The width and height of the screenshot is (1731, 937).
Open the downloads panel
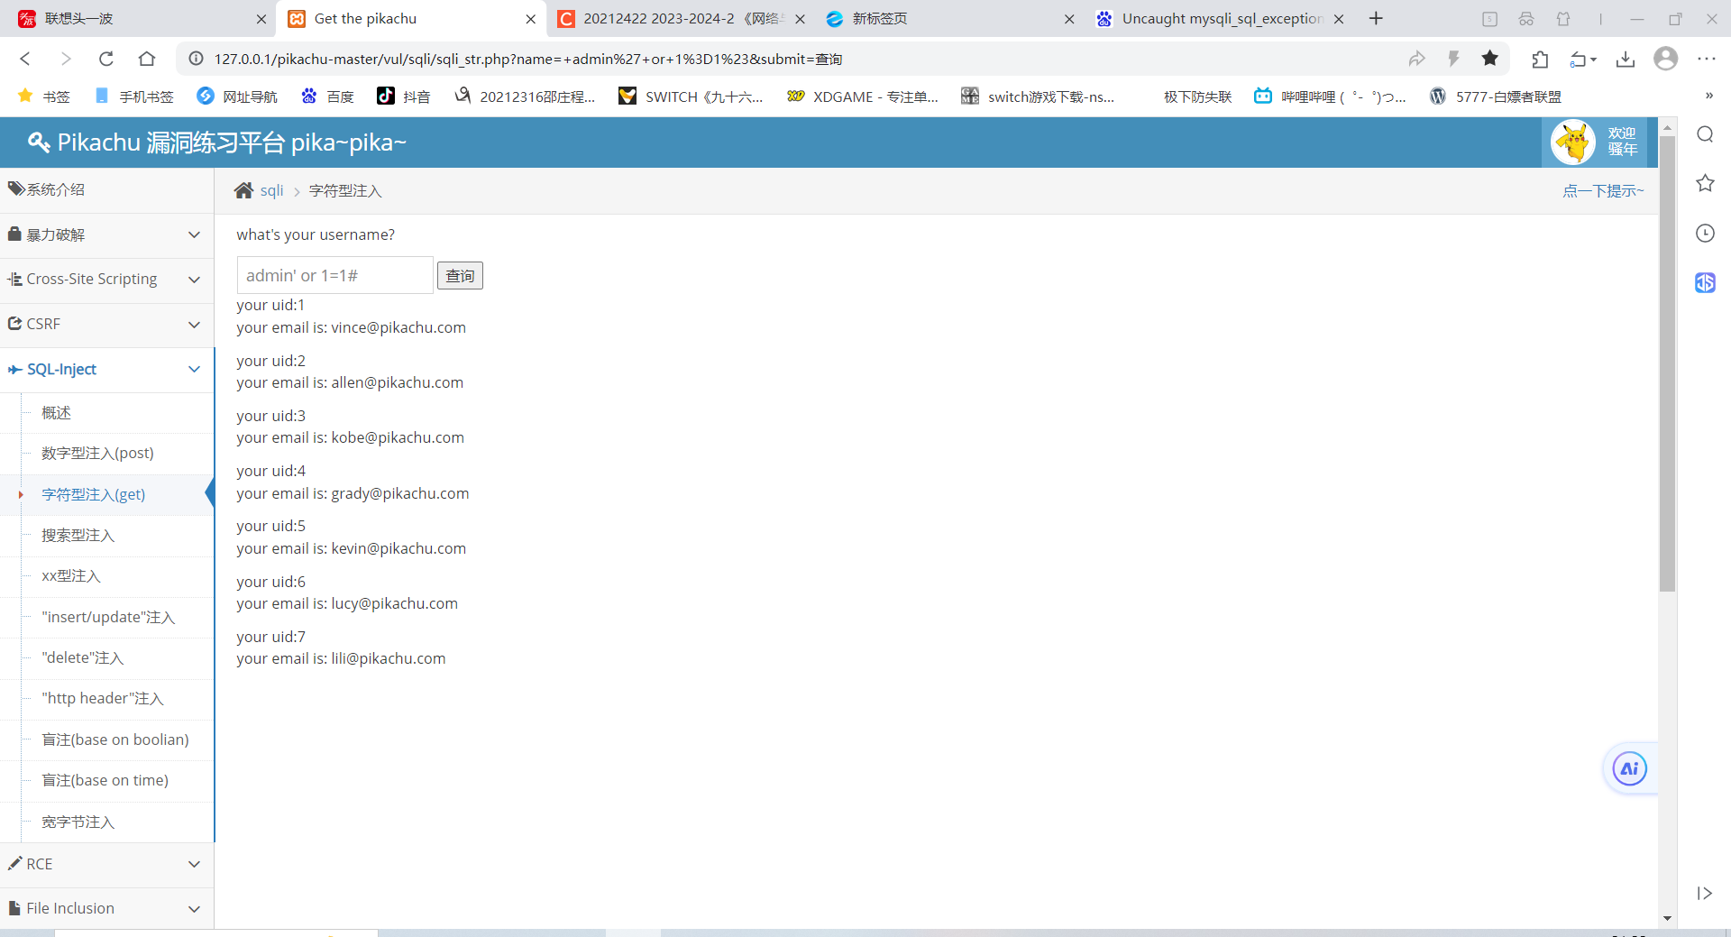[1626, 59]
